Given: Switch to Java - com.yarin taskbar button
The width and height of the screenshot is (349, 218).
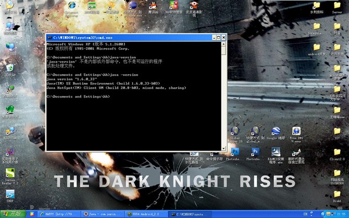Looking at the screenshot, I should tap(102, 214).
